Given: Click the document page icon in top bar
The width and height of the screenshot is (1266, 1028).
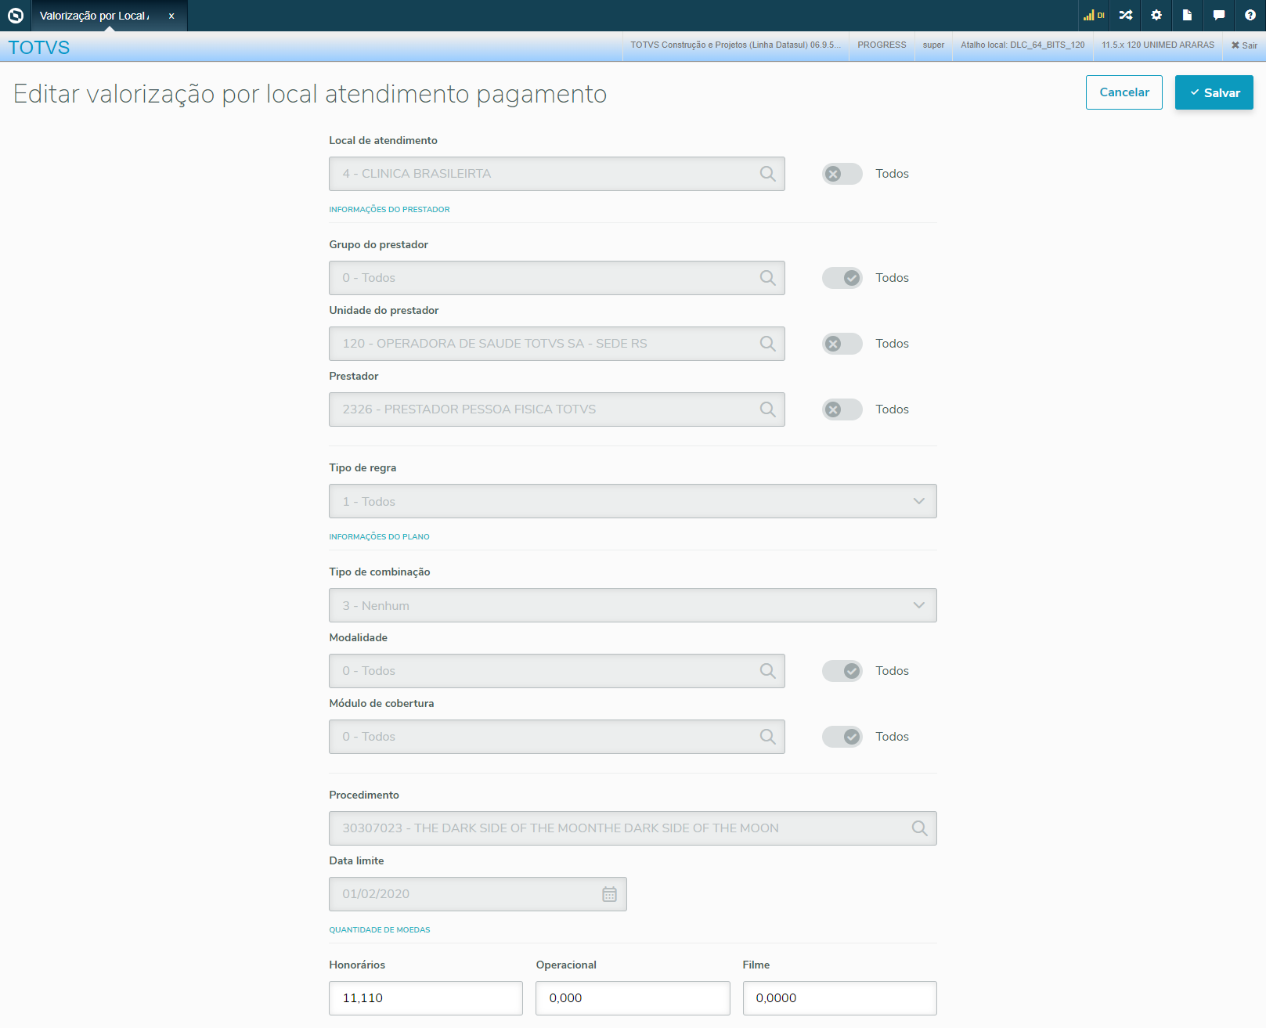Looking at the screenshot, I should (1187, 15).
